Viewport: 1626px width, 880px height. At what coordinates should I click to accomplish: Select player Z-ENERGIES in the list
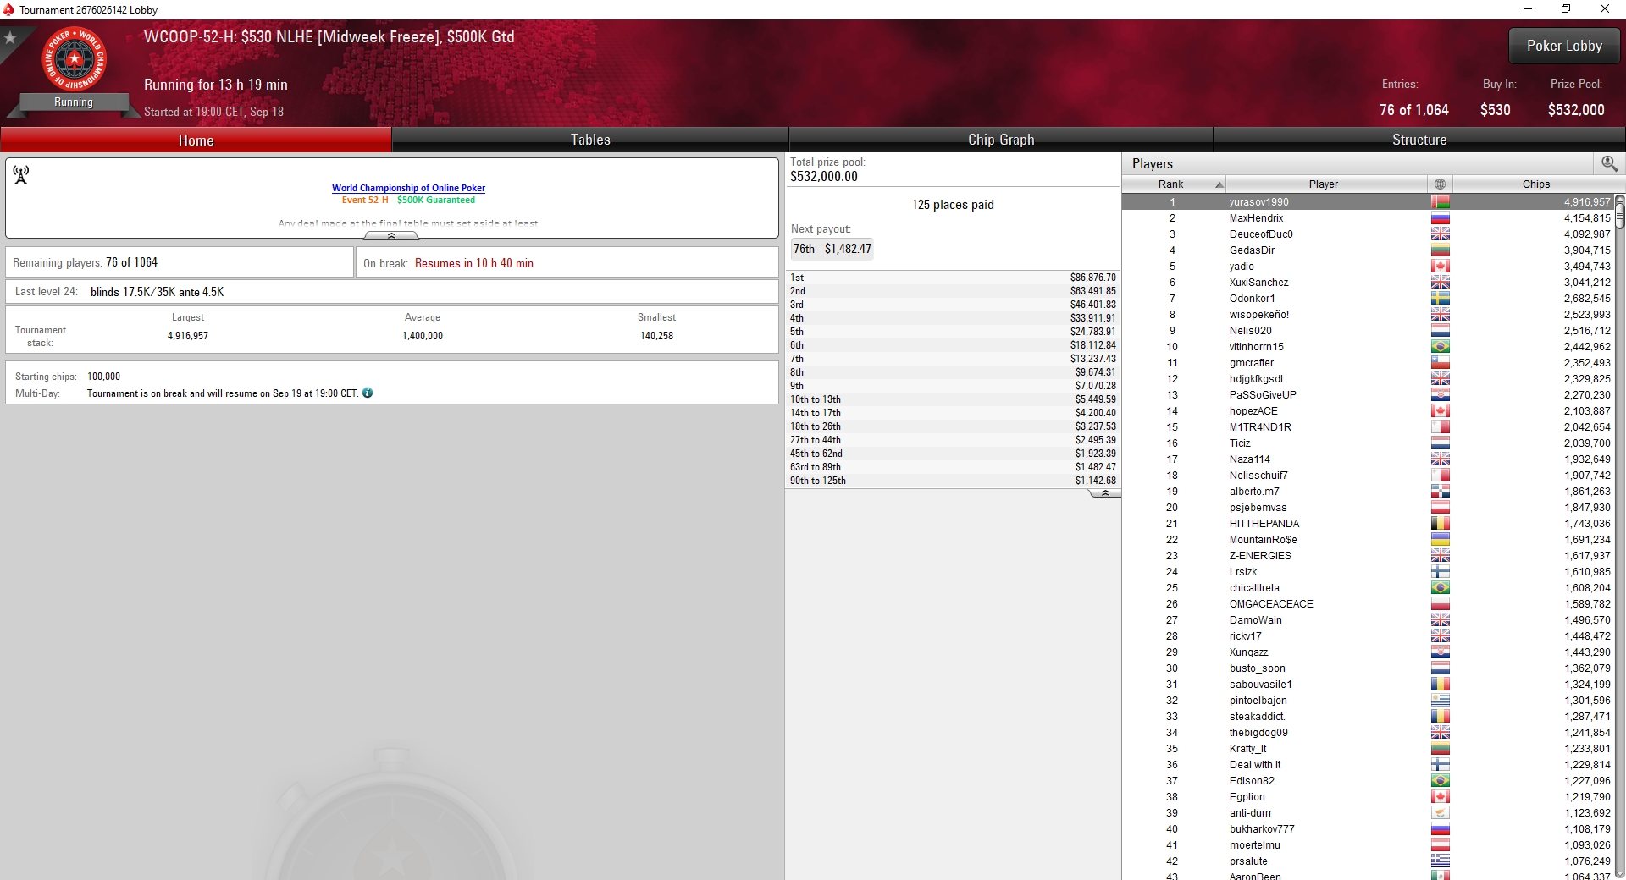click(1368, 556)
